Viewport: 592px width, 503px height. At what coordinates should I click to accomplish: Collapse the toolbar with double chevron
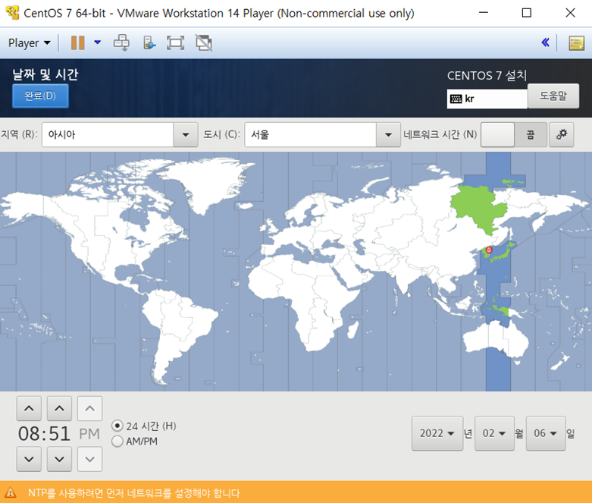click(545, 42)
